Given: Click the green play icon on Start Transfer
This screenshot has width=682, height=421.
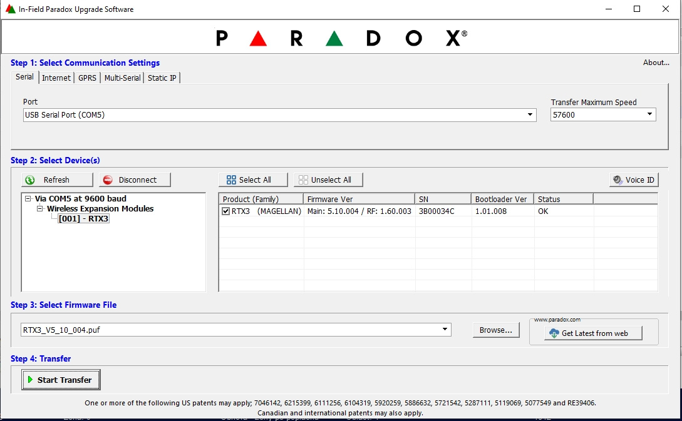Looking at the screenshot, I should 29,380.
